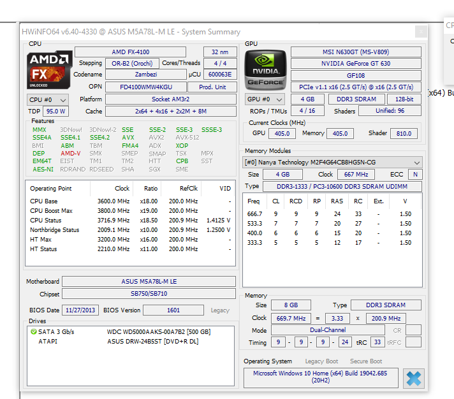Select the CPU Boost Max row

pos(130,210)
